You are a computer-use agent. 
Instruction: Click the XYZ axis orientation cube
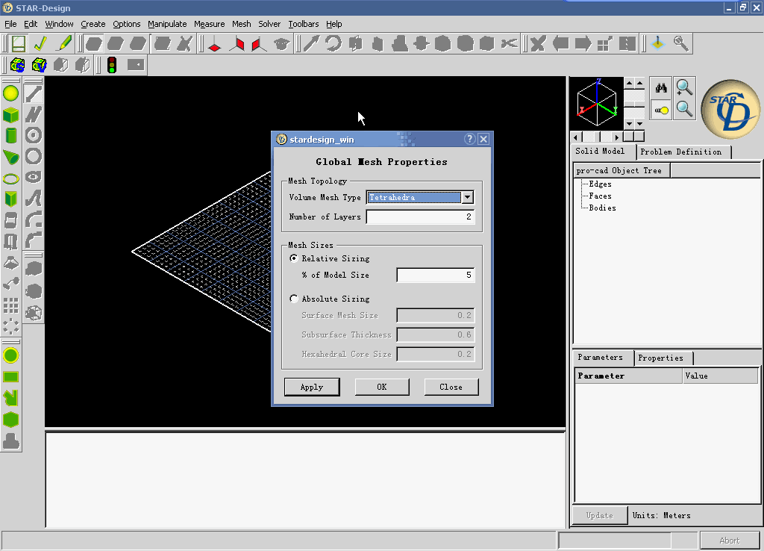[x=597, y=103]
